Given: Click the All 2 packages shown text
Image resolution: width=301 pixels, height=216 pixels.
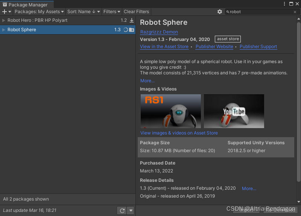Looking at the screenshot, I should point(26,199).
